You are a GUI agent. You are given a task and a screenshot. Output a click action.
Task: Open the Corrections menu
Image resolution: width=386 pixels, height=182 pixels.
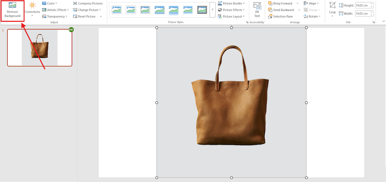click(32, 9)
